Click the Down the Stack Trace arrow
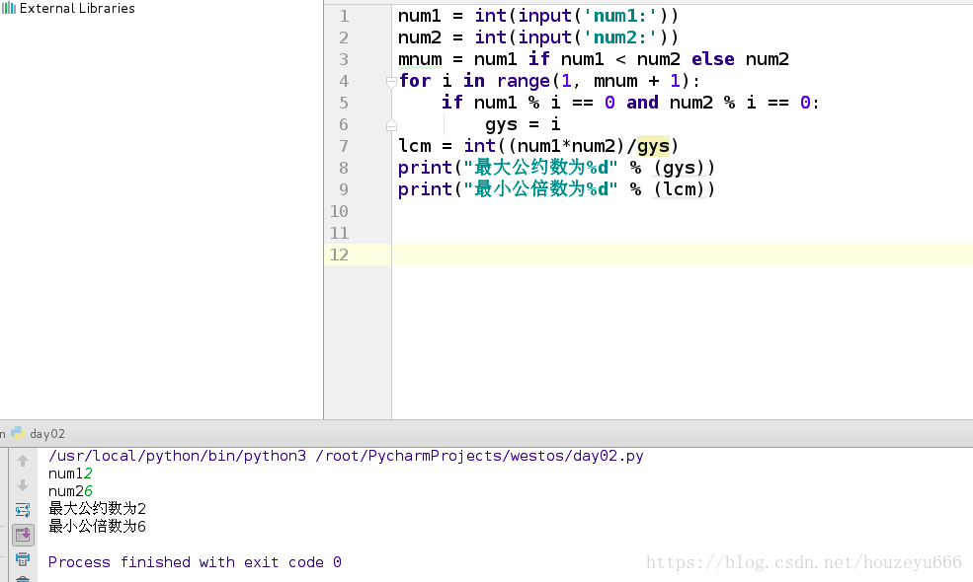973x582 pixels. coord(23,485)
